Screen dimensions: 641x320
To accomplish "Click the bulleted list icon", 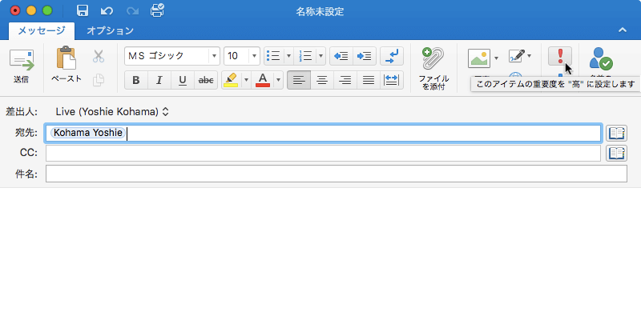I will tap(273, 56).
